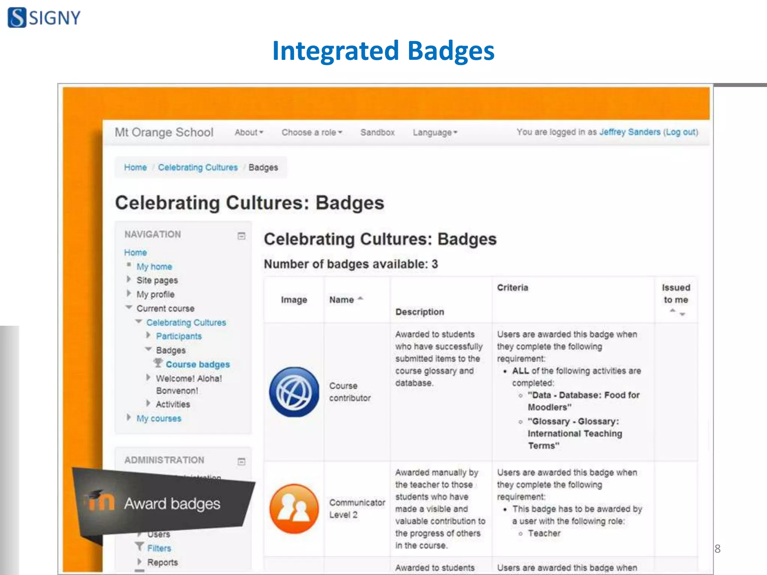Viewport: 767px width, 575px height.
Task: Collapse the Current course tree node
Action: pos(129,307)
